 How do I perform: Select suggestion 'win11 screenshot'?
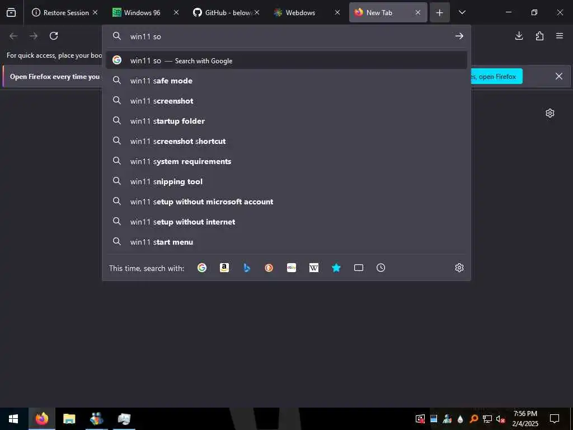pyautogui.click(x=286, y=101)
